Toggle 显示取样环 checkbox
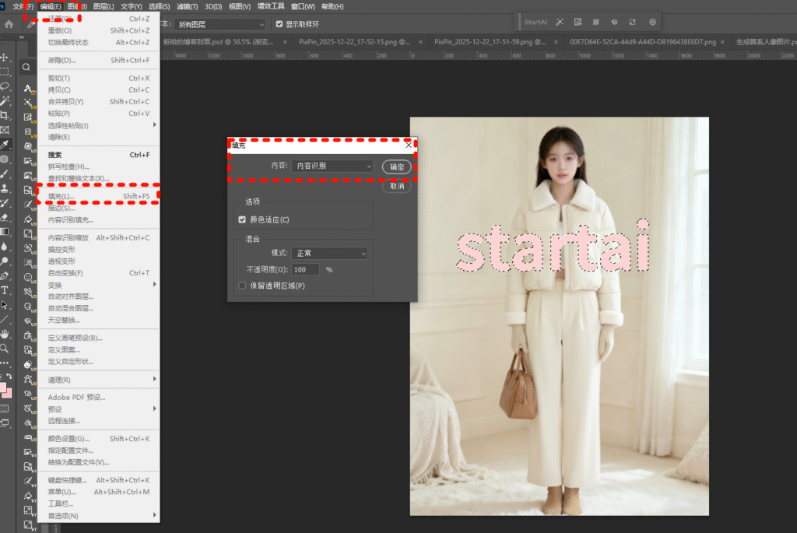This screenshot has width=797, height=533. pyautogui.click(x=279, y=25)
